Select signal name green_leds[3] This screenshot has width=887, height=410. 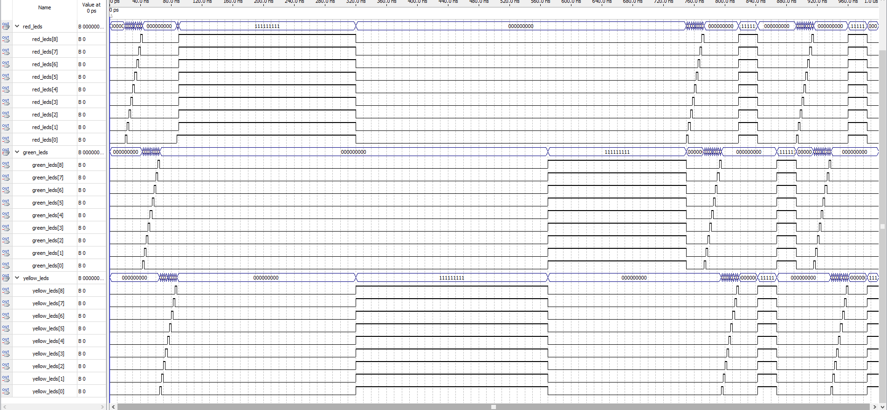(48, 228)
